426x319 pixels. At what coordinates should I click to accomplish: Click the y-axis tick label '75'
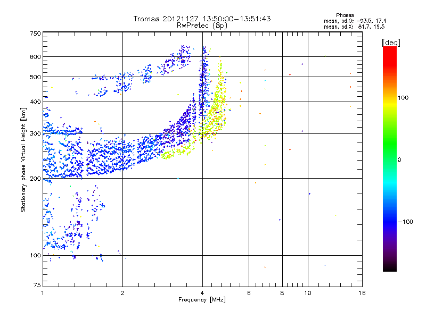(x=37, y=285)
